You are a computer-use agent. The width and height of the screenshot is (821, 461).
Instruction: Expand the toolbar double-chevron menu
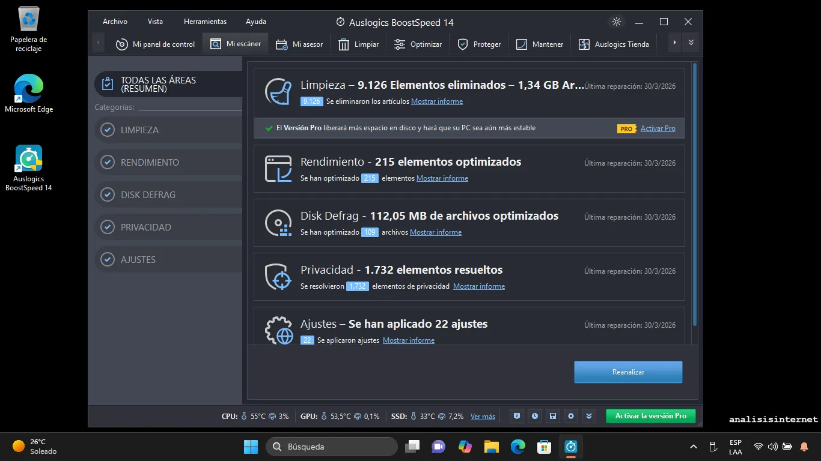click(x=691, y=43)
